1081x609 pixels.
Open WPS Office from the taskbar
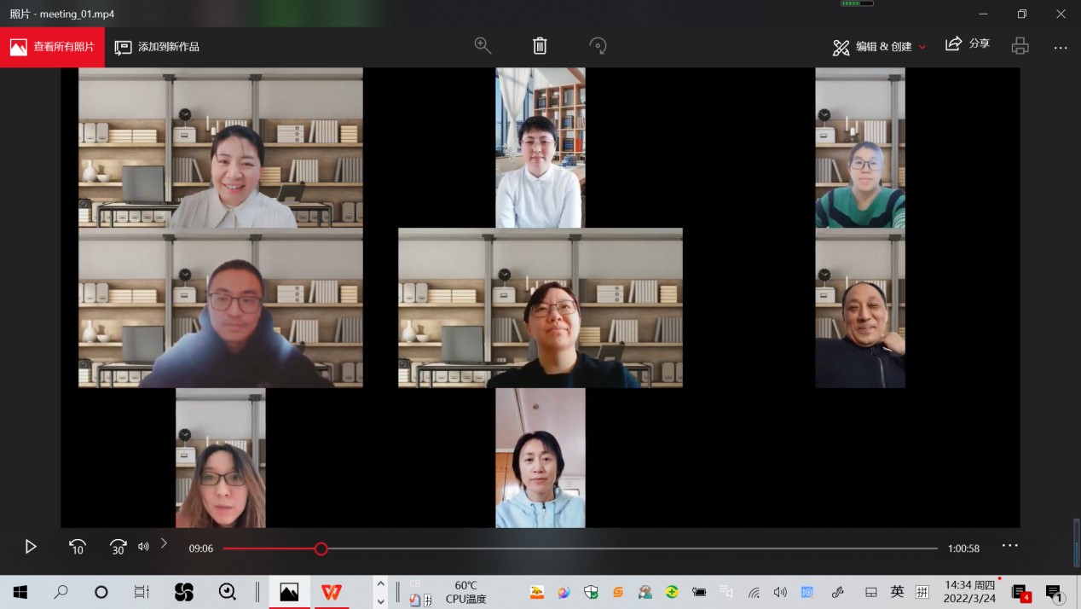coord(332,592)
